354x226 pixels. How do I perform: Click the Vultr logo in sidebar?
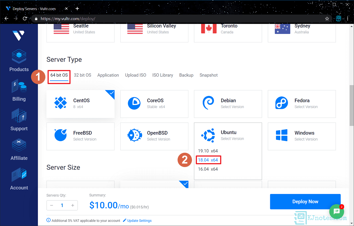pyautogui.click(x=19, y=36)
